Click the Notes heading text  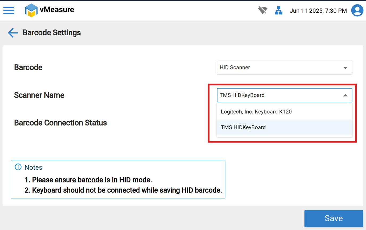click(33, 167)
